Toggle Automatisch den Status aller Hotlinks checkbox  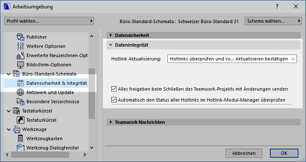(114, 100)
